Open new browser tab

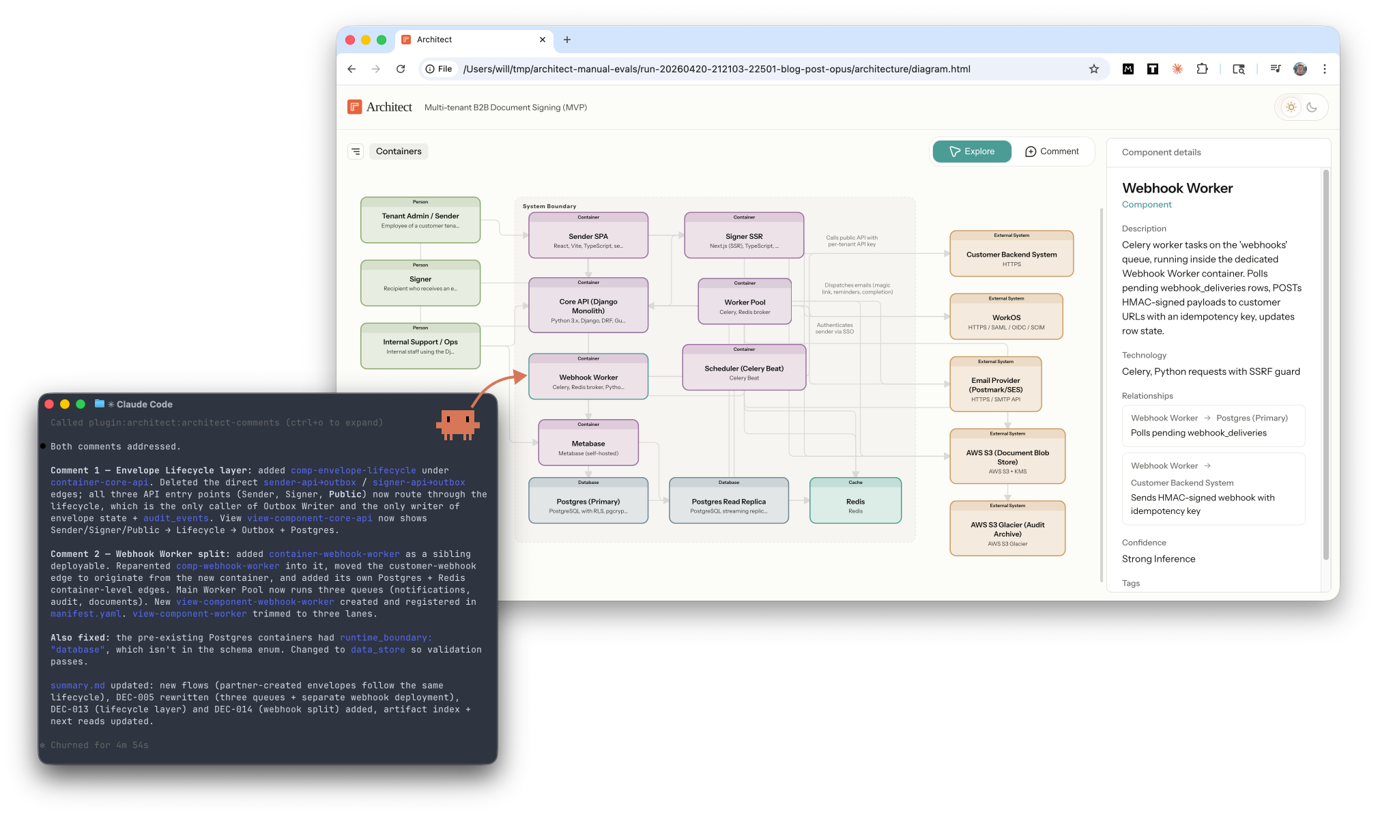[x=567, y=40]
